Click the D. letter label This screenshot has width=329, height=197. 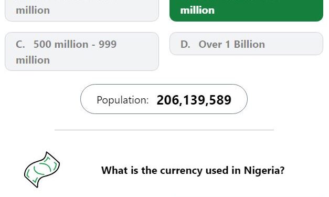point(185,44)
